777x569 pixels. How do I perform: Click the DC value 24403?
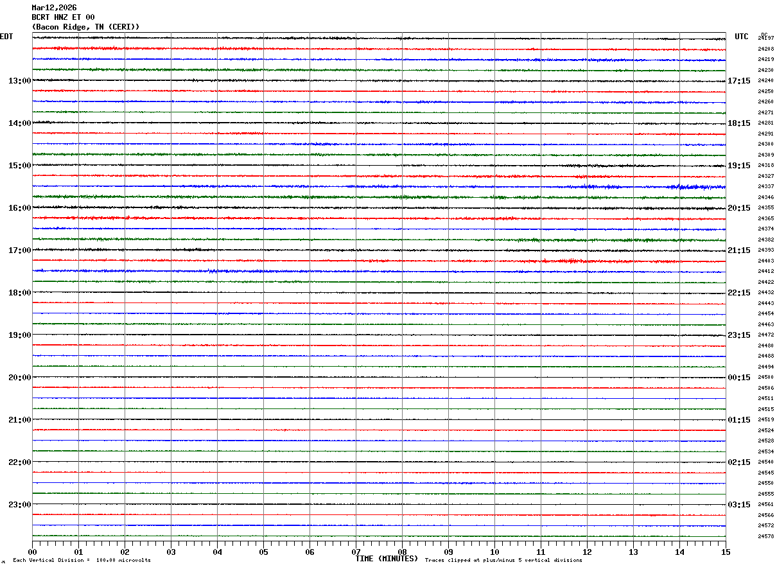point(765,261)
